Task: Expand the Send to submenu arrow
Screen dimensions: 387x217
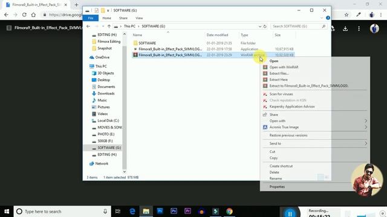Action: click(366, 143)
